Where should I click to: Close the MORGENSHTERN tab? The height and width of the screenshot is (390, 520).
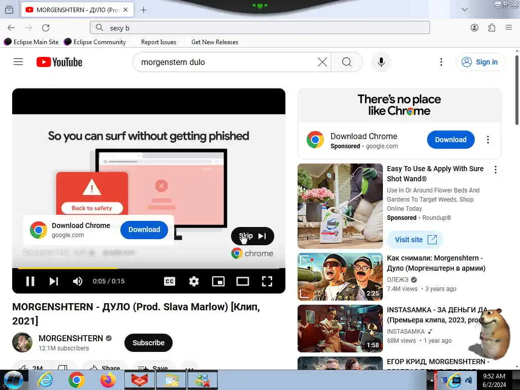pyautogui.click(x=125, y=10)
